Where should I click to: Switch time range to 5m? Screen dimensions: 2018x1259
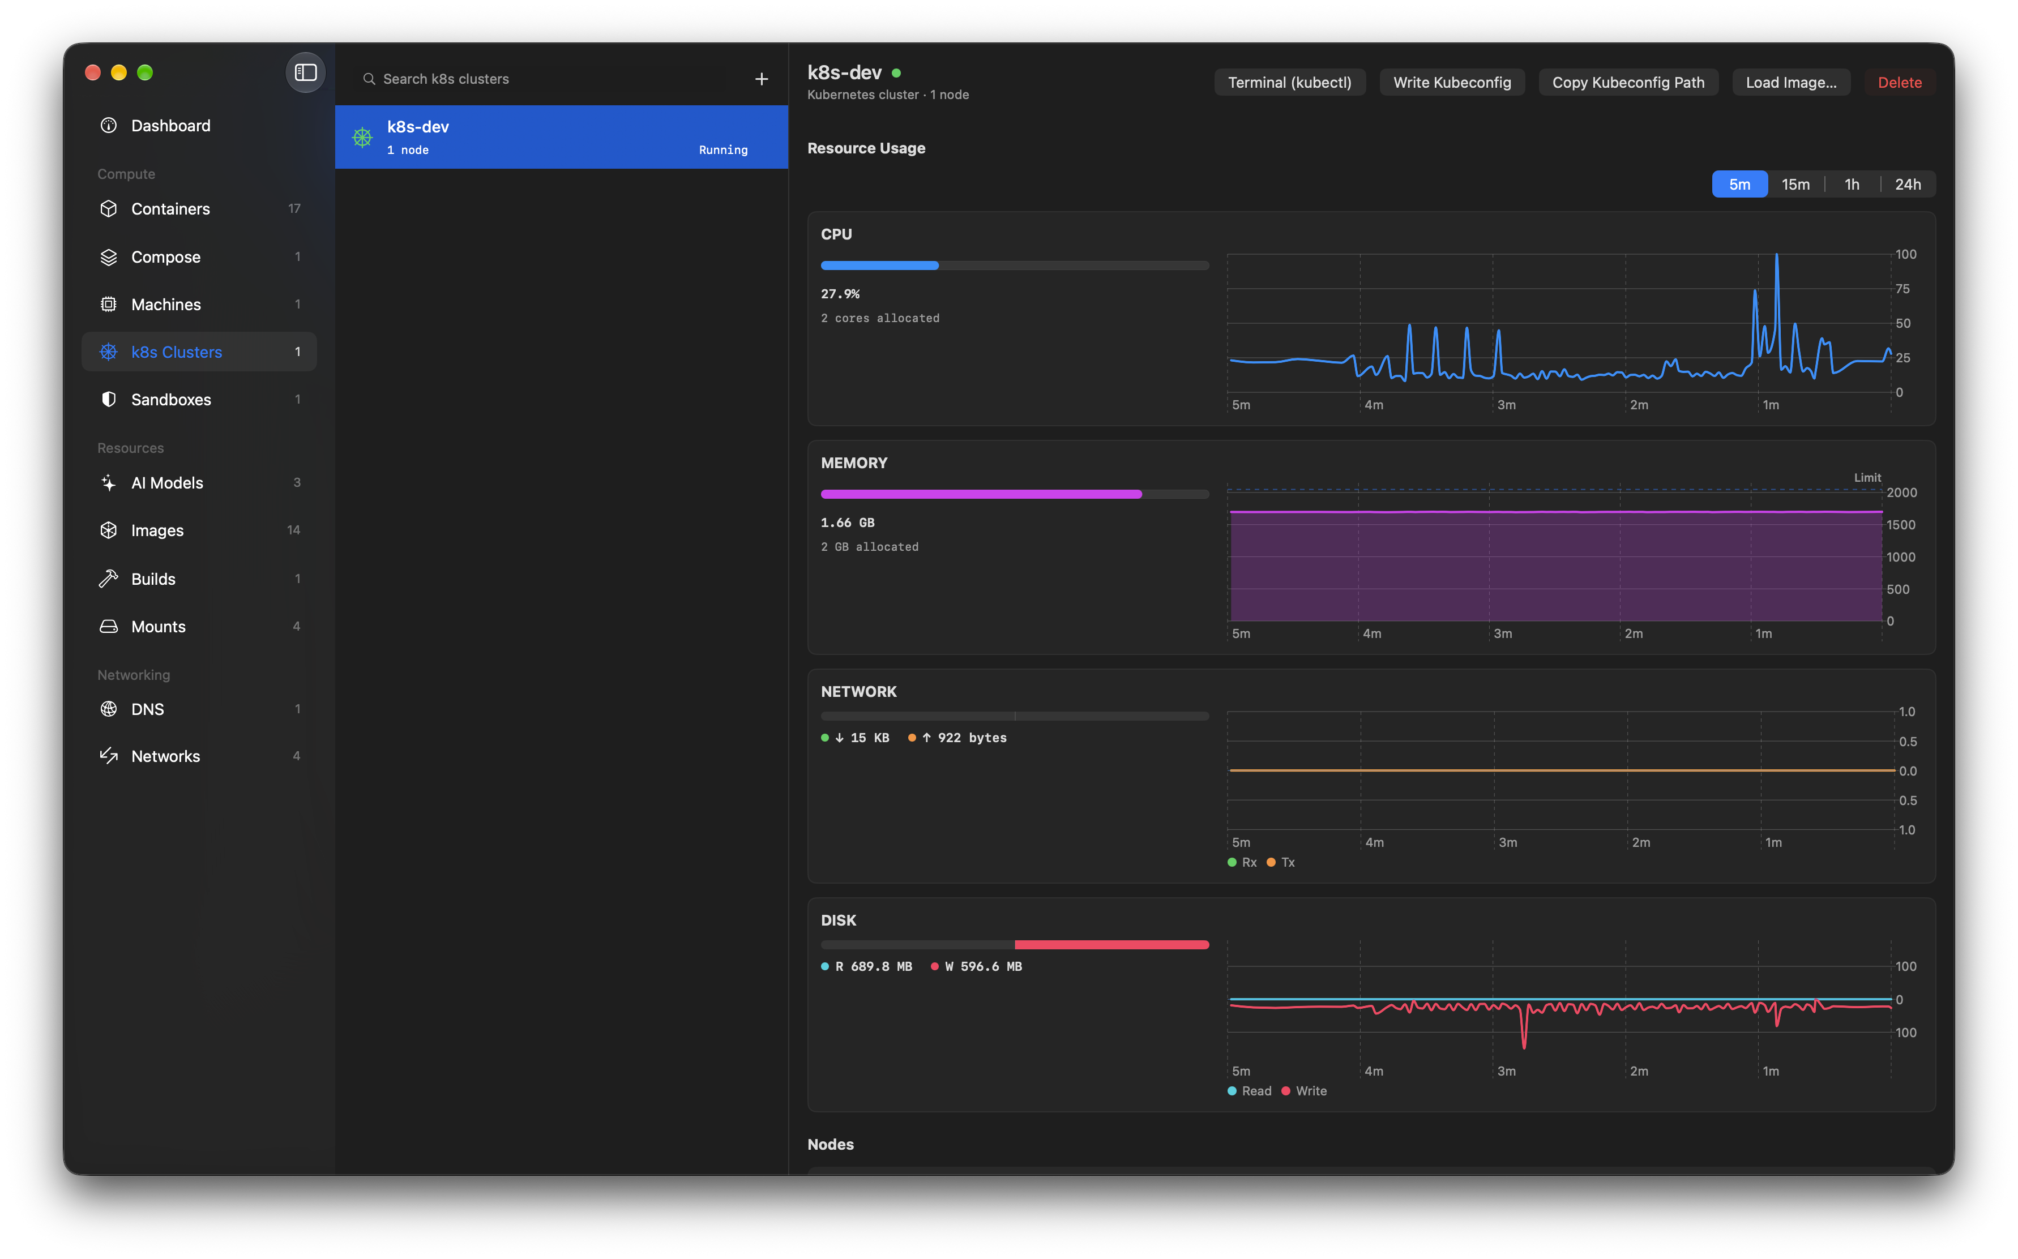[1739, 185]
